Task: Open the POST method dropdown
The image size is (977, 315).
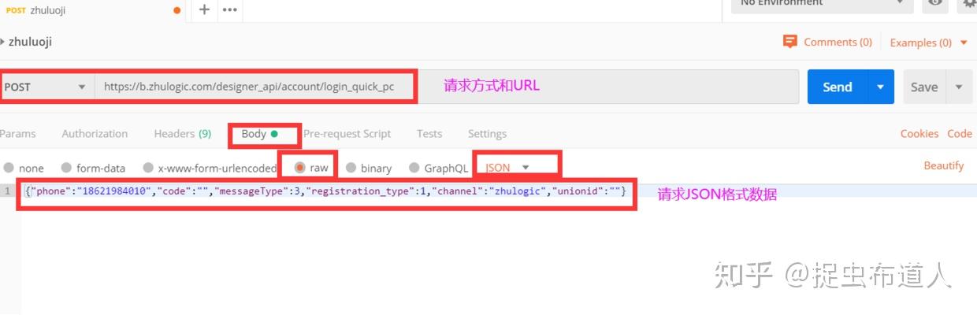Action: [x=46, y=87]
